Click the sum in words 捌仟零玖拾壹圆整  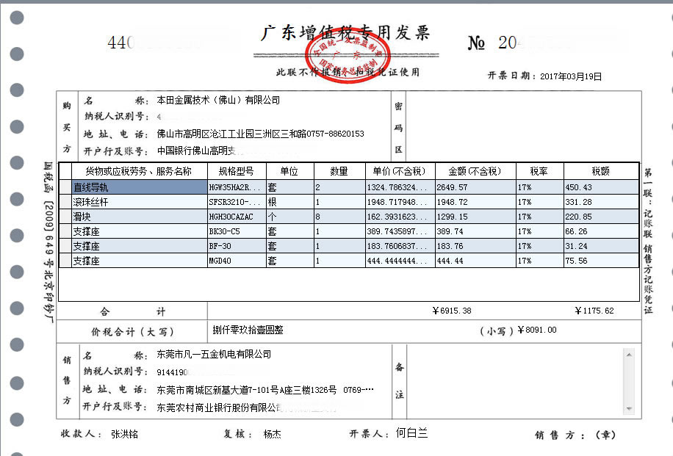coord(248,330)
